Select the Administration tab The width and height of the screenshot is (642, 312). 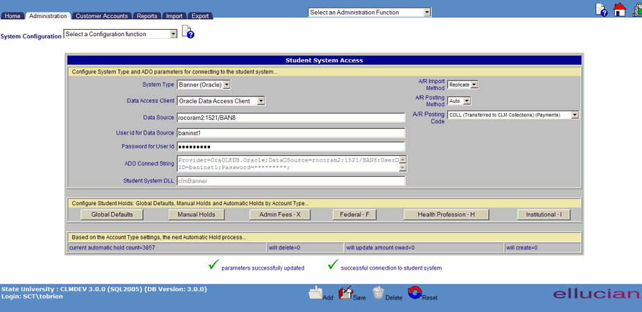click(49, 16)
